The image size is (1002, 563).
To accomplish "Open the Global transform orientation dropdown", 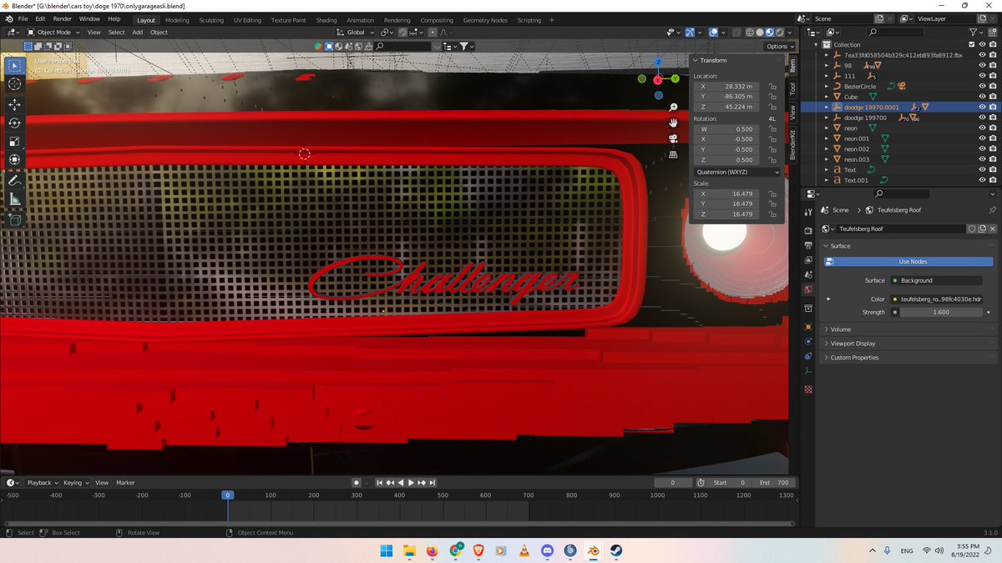I will pyautogui.click(x=354, y=33).
